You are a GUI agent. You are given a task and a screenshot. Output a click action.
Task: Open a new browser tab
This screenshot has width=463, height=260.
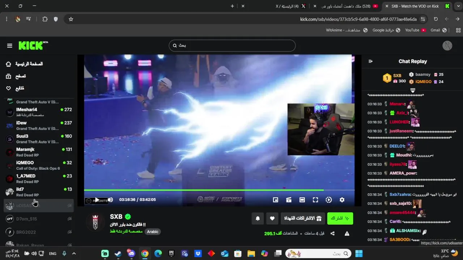tap(232, 6)
